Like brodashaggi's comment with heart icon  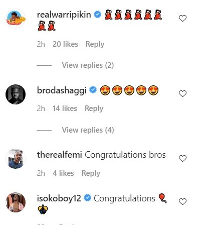tap(182, 93)
